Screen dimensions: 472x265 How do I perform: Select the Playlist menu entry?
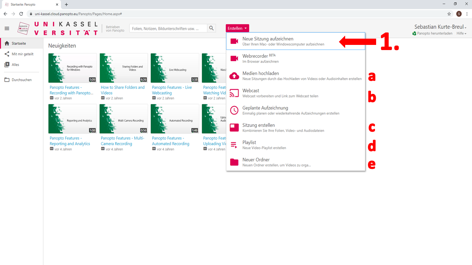(x=296, y=145)
